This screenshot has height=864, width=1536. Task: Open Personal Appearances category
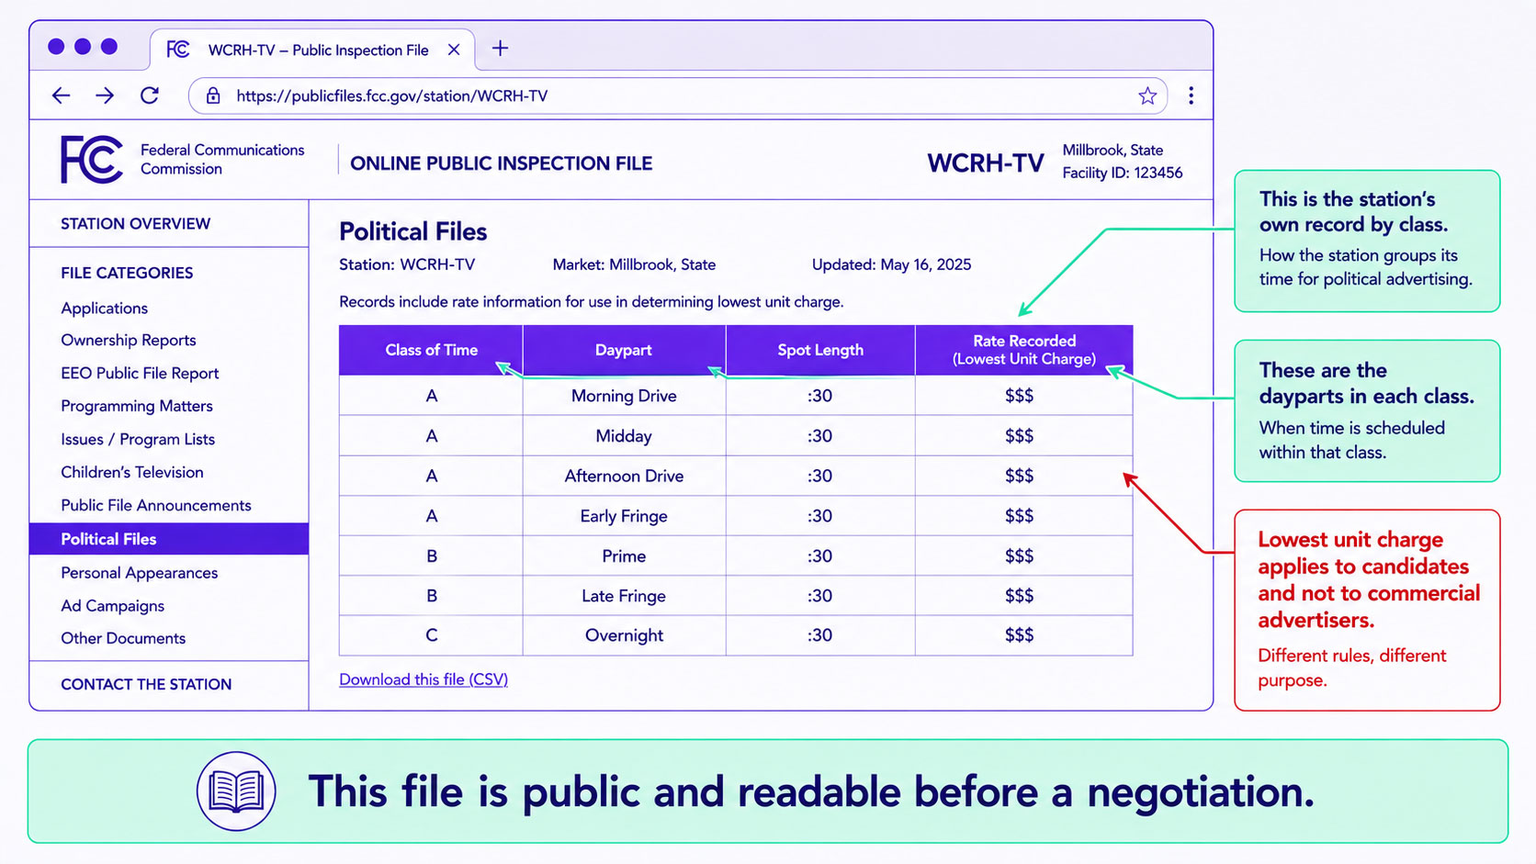pos(140,573)
